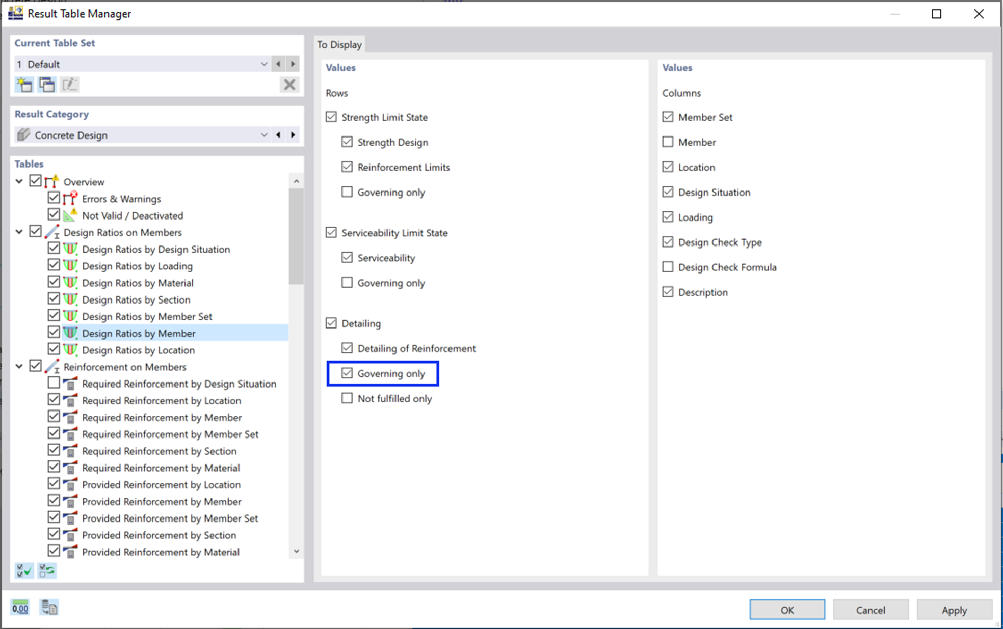Click the edit table set icon
The width and height of the screenshot is (1003, 629).
[x=70, y=85]
